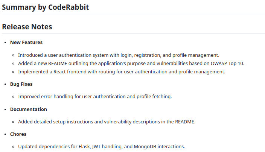Click the bullet dot before "New Features"
Image resolution: width=265 pixels, height=152 pixels.
click(x=5, y=43)
